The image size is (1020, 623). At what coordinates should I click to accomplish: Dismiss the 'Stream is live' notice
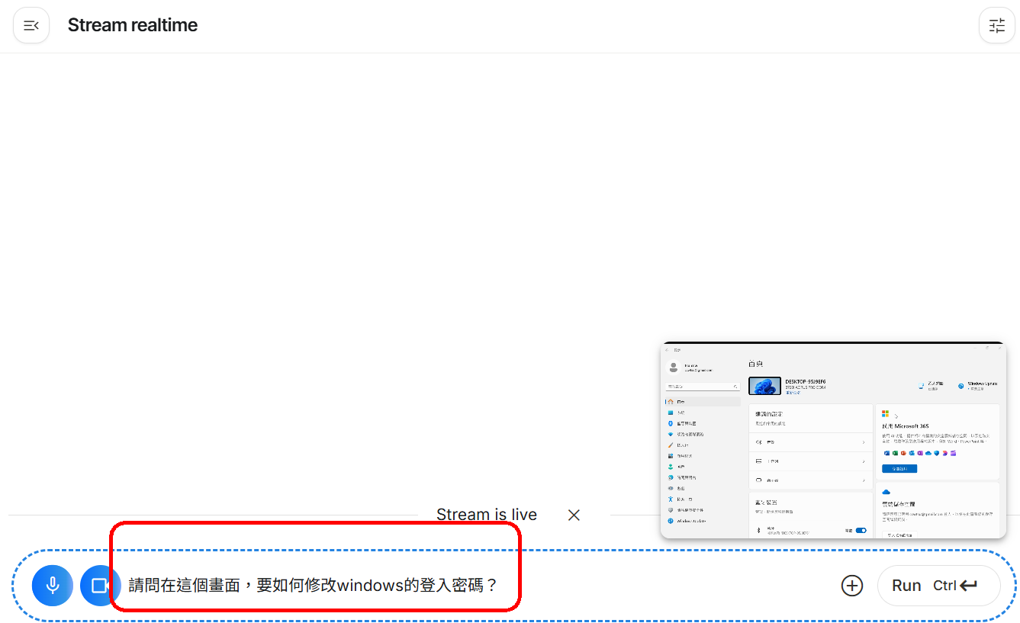(x=574, y=515)
